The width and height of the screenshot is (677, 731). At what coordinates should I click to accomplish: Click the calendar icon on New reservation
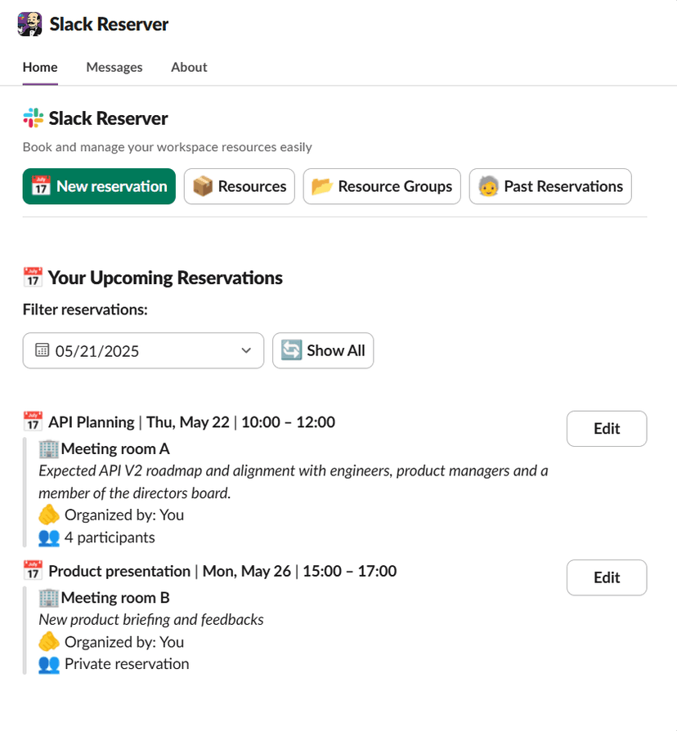[x=41, y=186]
